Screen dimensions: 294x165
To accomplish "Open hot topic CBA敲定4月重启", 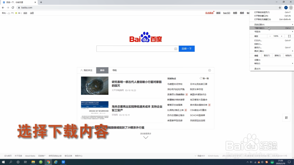I will pyautogui.click(x=198, y=110).
